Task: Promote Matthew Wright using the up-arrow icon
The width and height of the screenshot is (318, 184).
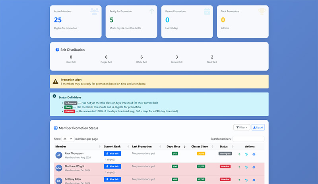Action: [x=239, y=167]
